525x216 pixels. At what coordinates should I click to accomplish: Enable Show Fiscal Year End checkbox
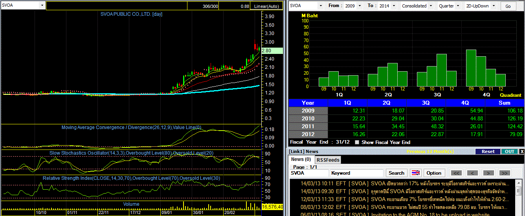point(357,142)
